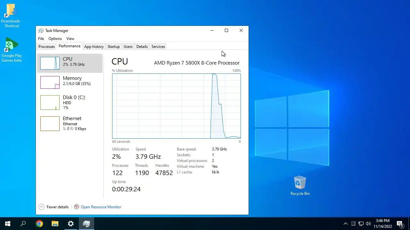Click the Utilization 2% value

(x=116, y=157)
